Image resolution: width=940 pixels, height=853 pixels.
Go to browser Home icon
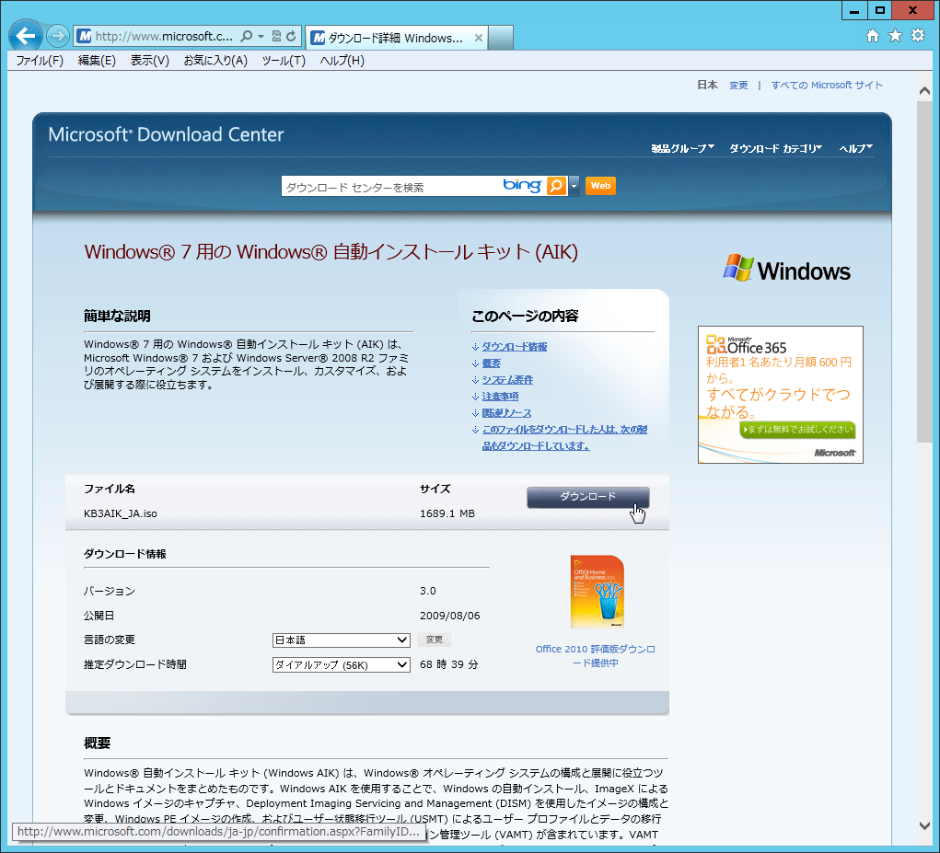(x=873, y=35)
